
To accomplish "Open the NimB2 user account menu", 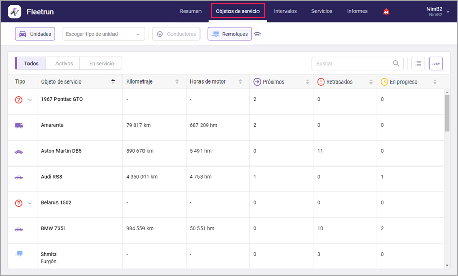I will [x=438, y=11].
